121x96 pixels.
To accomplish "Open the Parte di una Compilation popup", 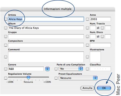I will (71, 69).
